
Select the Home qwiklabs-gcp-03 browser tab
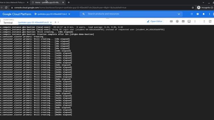(x=47, y=2)
